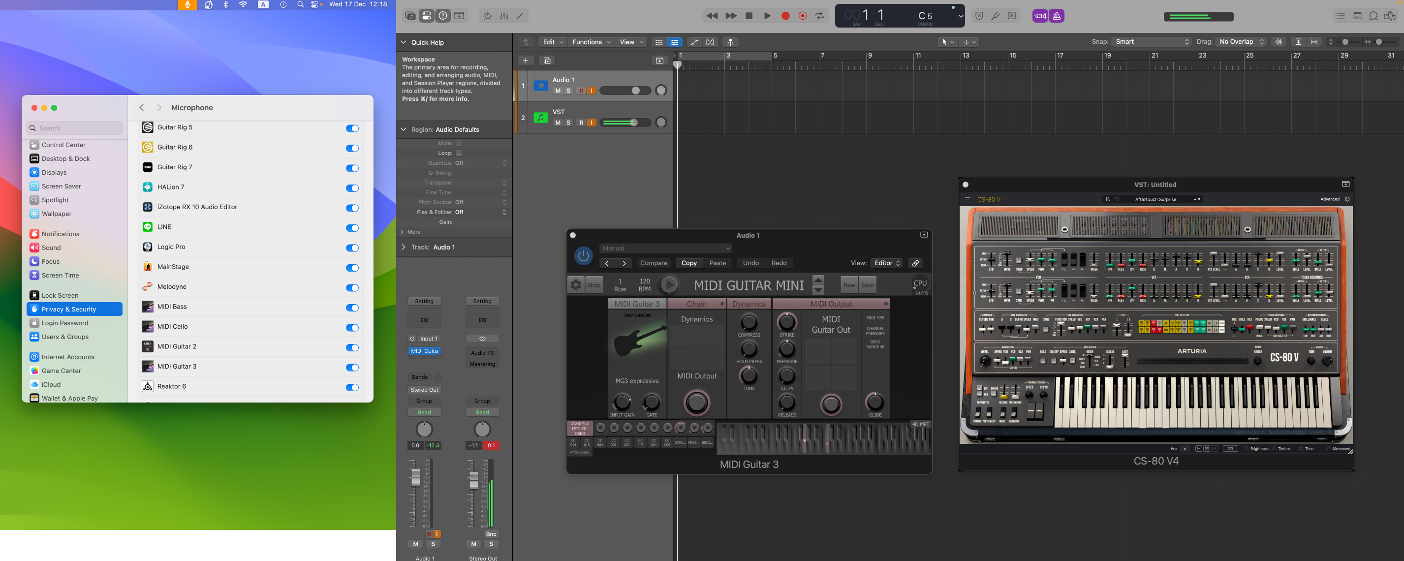The width and height of the screenshot is (1404, 561).
Task: Check the Loop checkbox in Region inspector
Action: coord(458,153)
